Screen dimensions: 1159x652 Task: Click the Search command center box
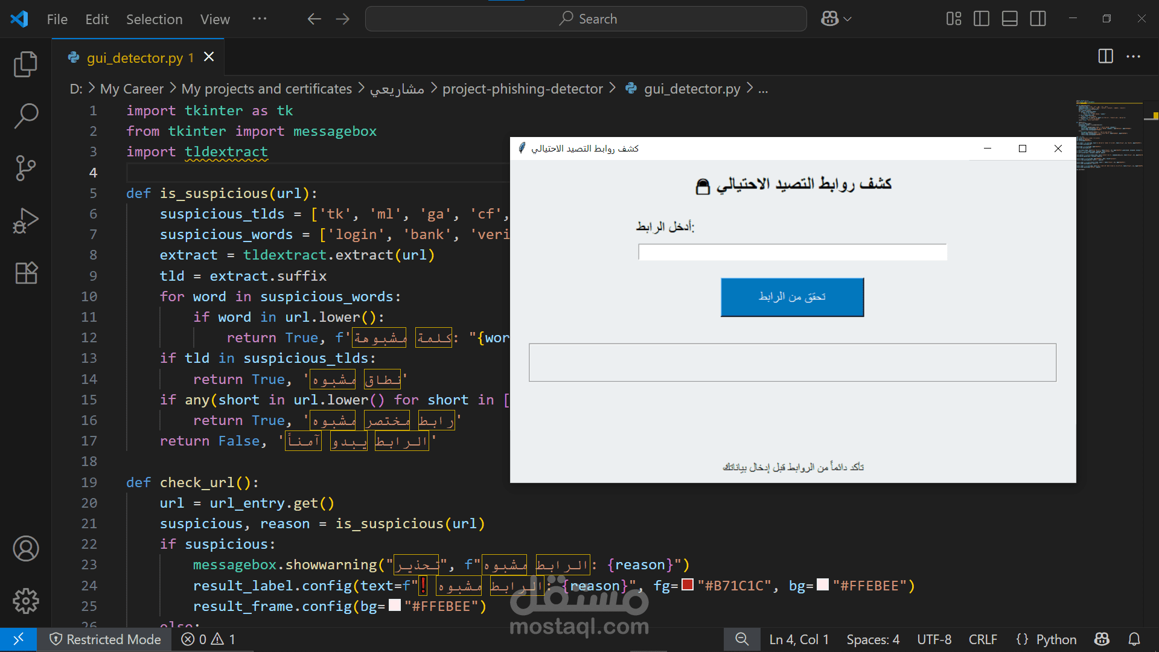coord(586,19)
